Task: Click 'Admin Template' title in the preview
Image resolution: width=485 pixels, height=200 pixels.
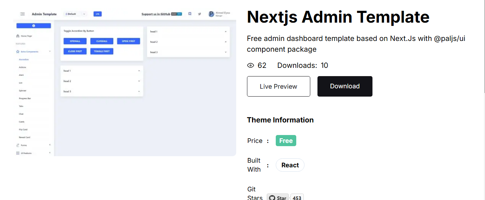Action: click(x=44, y=14)
